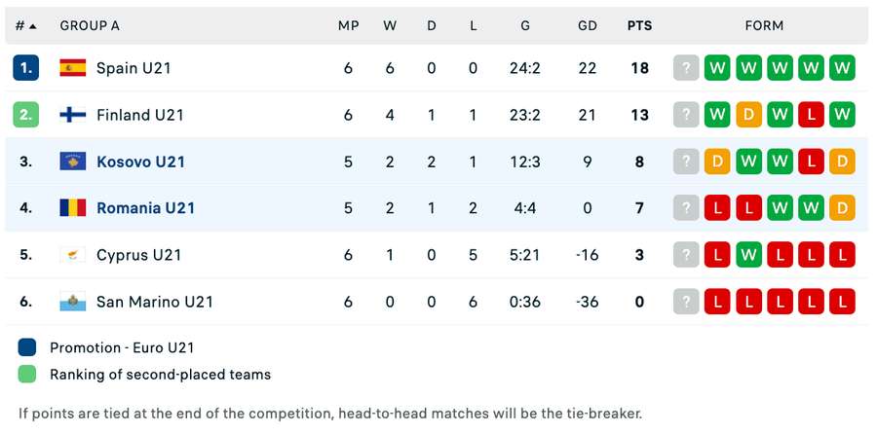Screen dimensions: 877x434
Task: Click San Marino's upcoming match question mark
Action: point(686,302)
